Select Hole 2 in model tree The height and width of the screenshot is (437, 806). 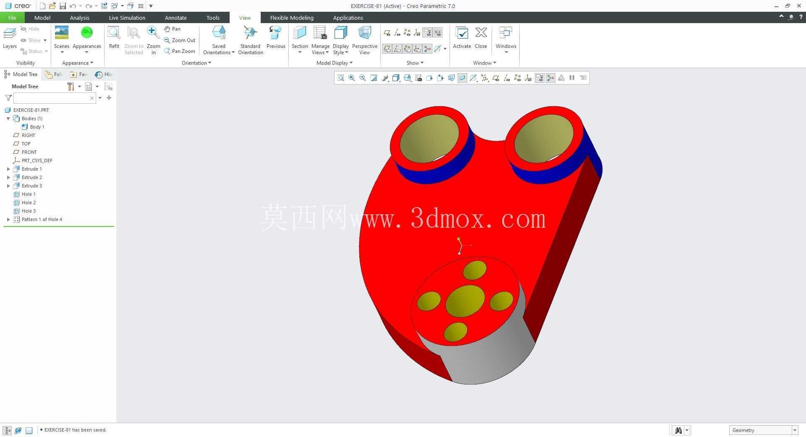click(x=29, y=203)
